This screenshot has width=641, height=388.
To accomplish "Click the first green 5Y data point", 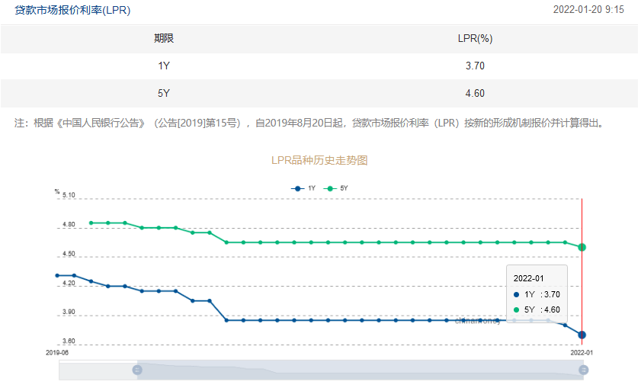I will pyautogui.click(x=91, y=223).
